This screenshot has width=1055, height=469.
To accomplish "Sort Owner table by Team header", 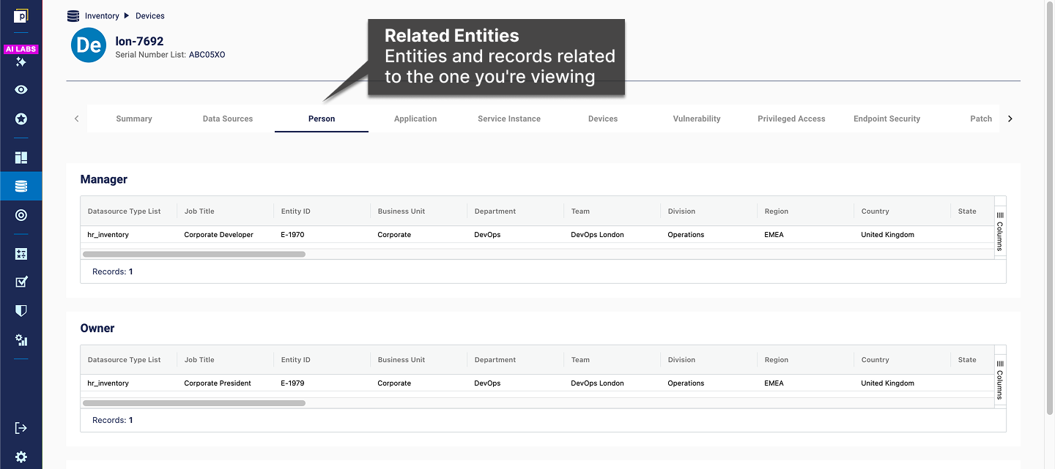I will (580, 360).
